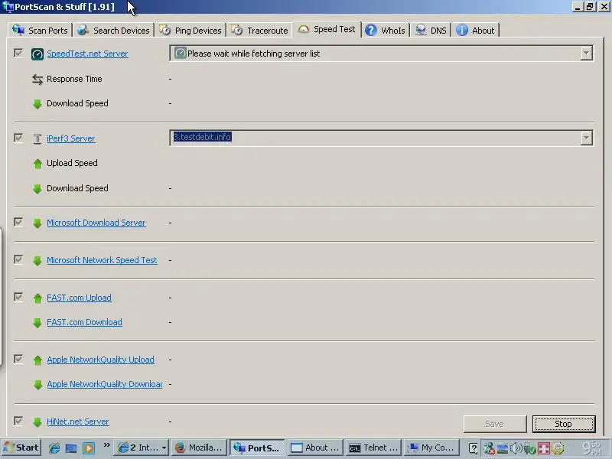Toggle the Microsoft Network Speed Test checkbox
This screenshot has width=612, height=459.
point(18,259)
